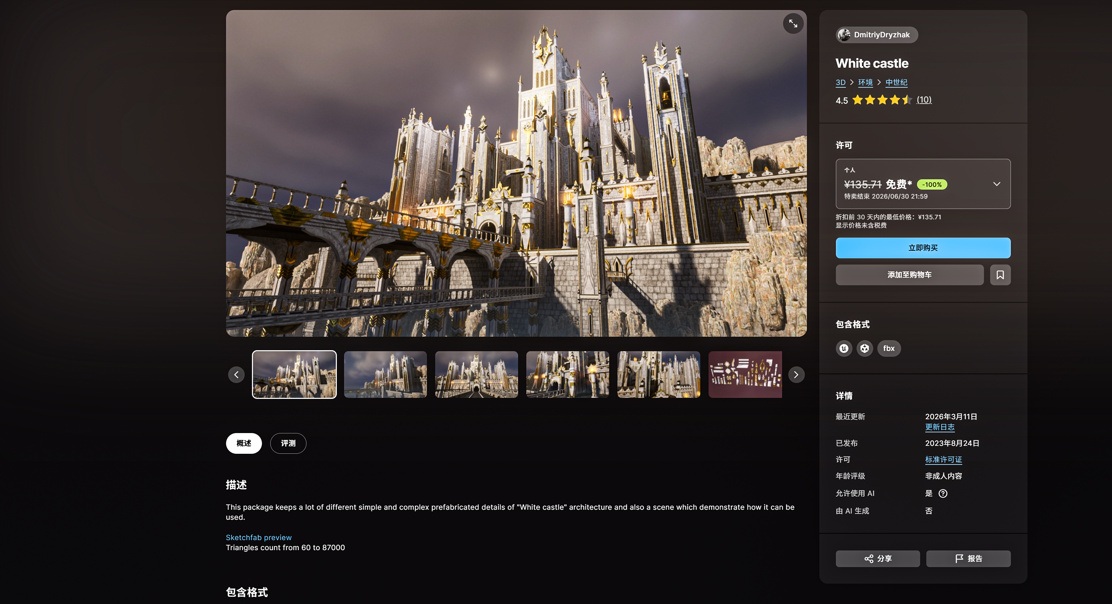Screen dimensions: 1112x604
Task: Report the listing via 报告 button
Action: (968, 559)
